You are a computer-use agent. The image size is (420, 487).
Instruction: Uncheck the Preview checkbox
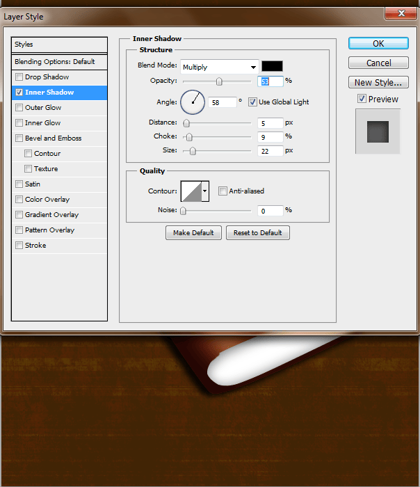pos(362,99)
